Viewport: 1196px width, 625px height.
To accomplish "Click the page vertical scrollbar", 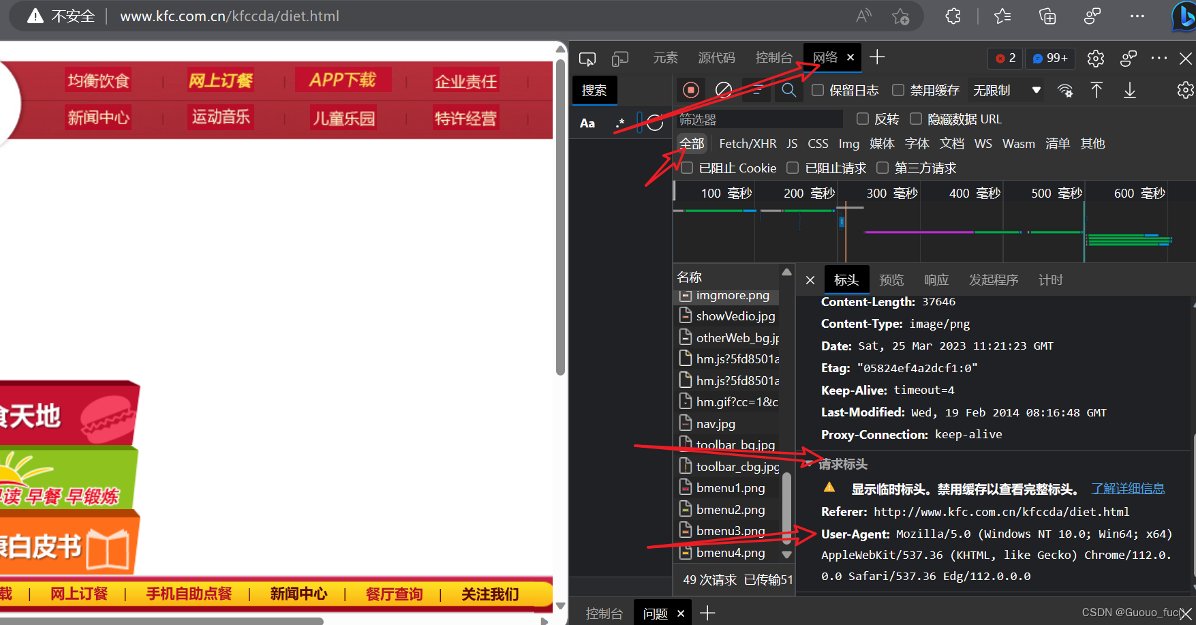I will click(560, 218).
